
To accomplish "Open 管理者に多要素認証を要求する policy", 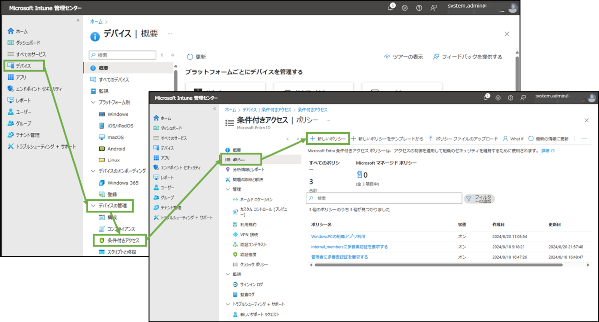I will point(339,257).
